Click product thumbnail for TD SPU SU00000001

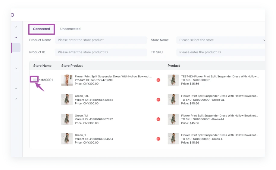(x=173, y=80)
